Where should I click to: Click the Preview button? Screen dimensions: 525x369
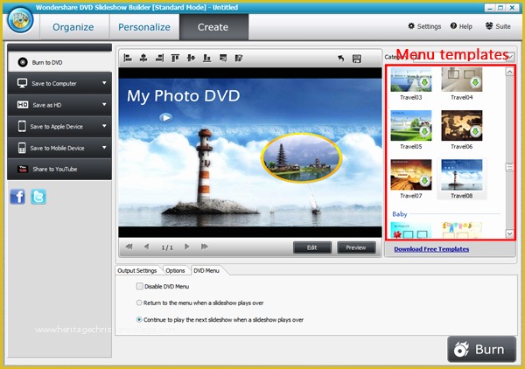click(x=356, y=247)
